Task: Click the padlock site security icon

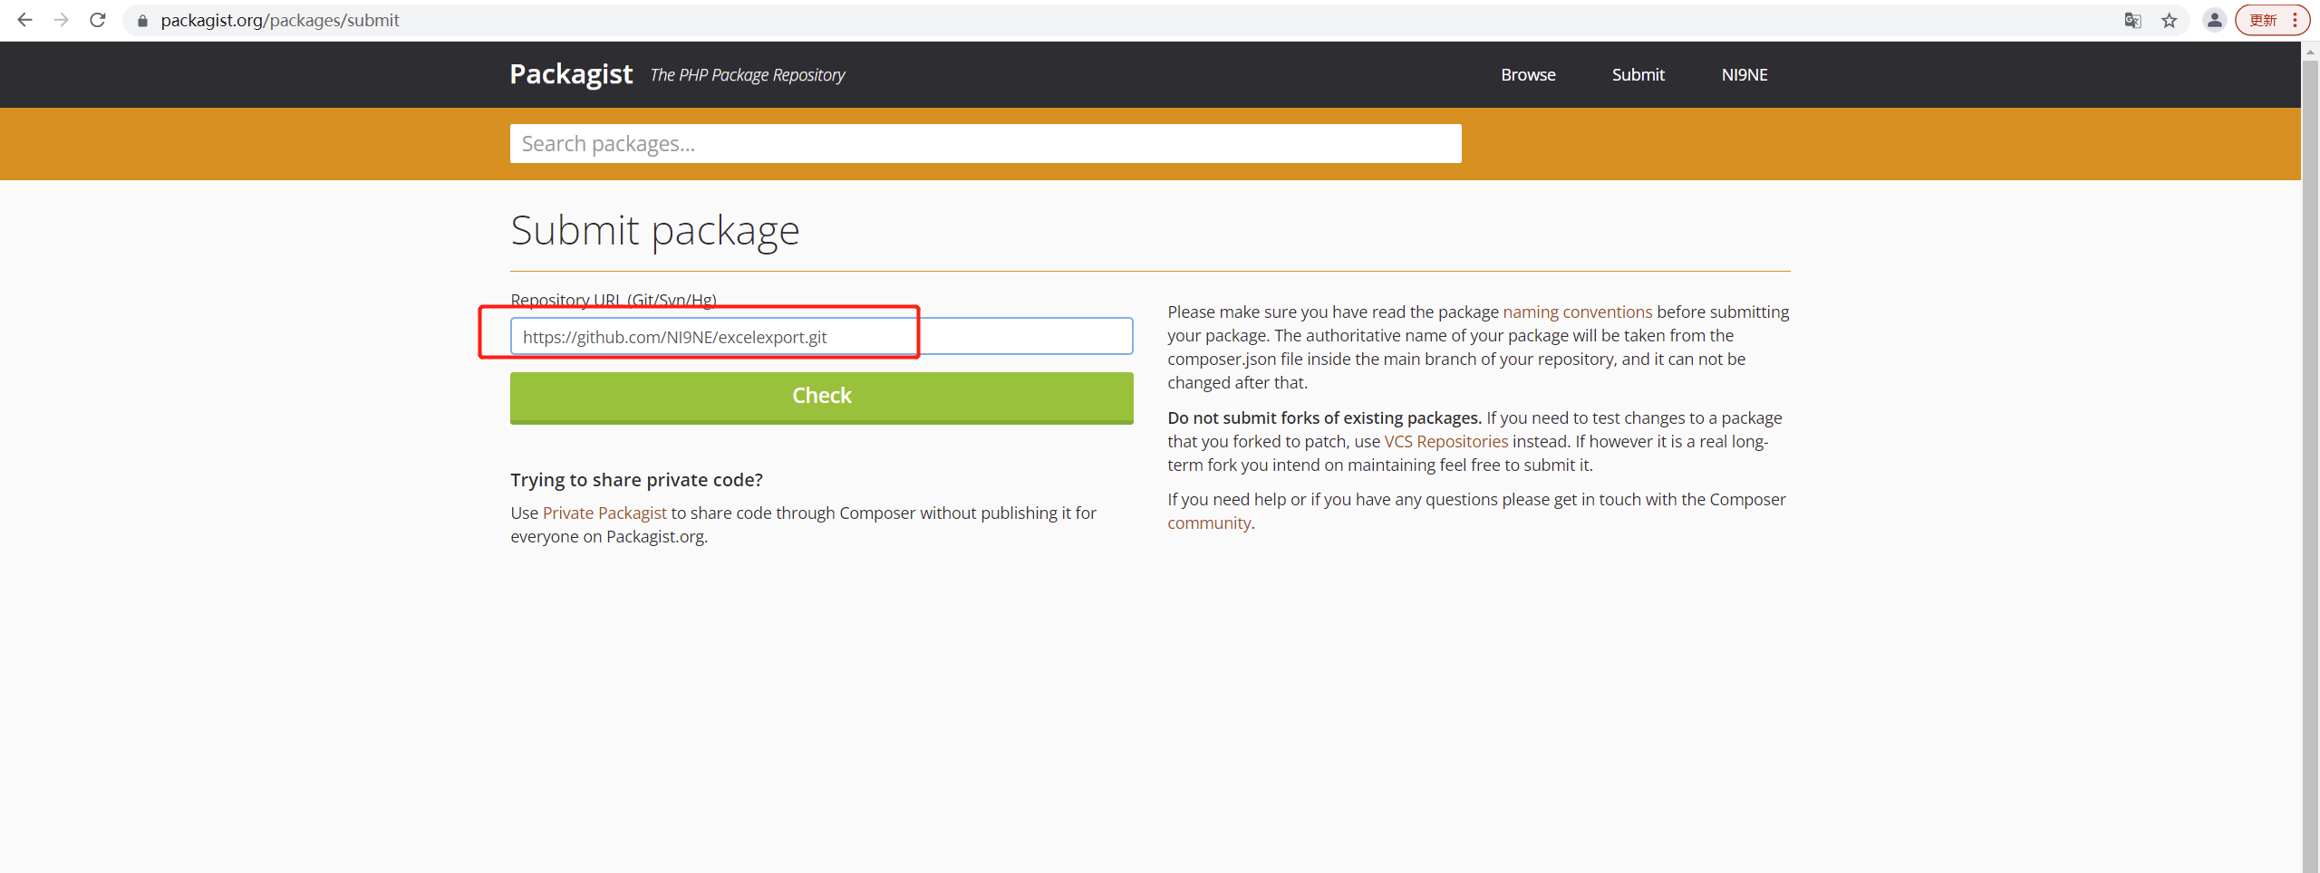Action: [x=142, y=21]
